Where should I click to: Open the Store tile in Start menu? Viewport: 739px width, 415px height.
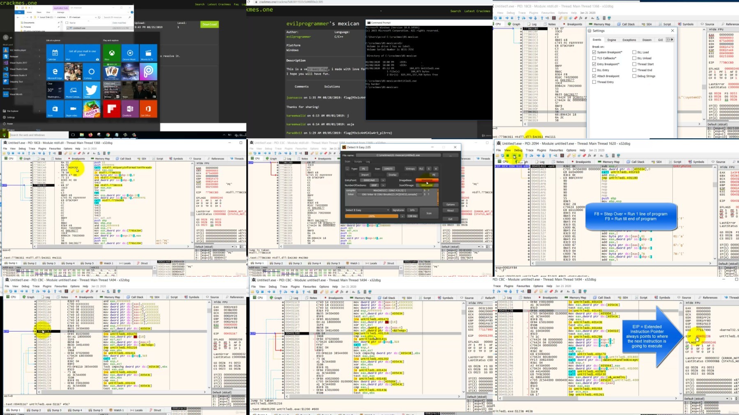point(55,109)
